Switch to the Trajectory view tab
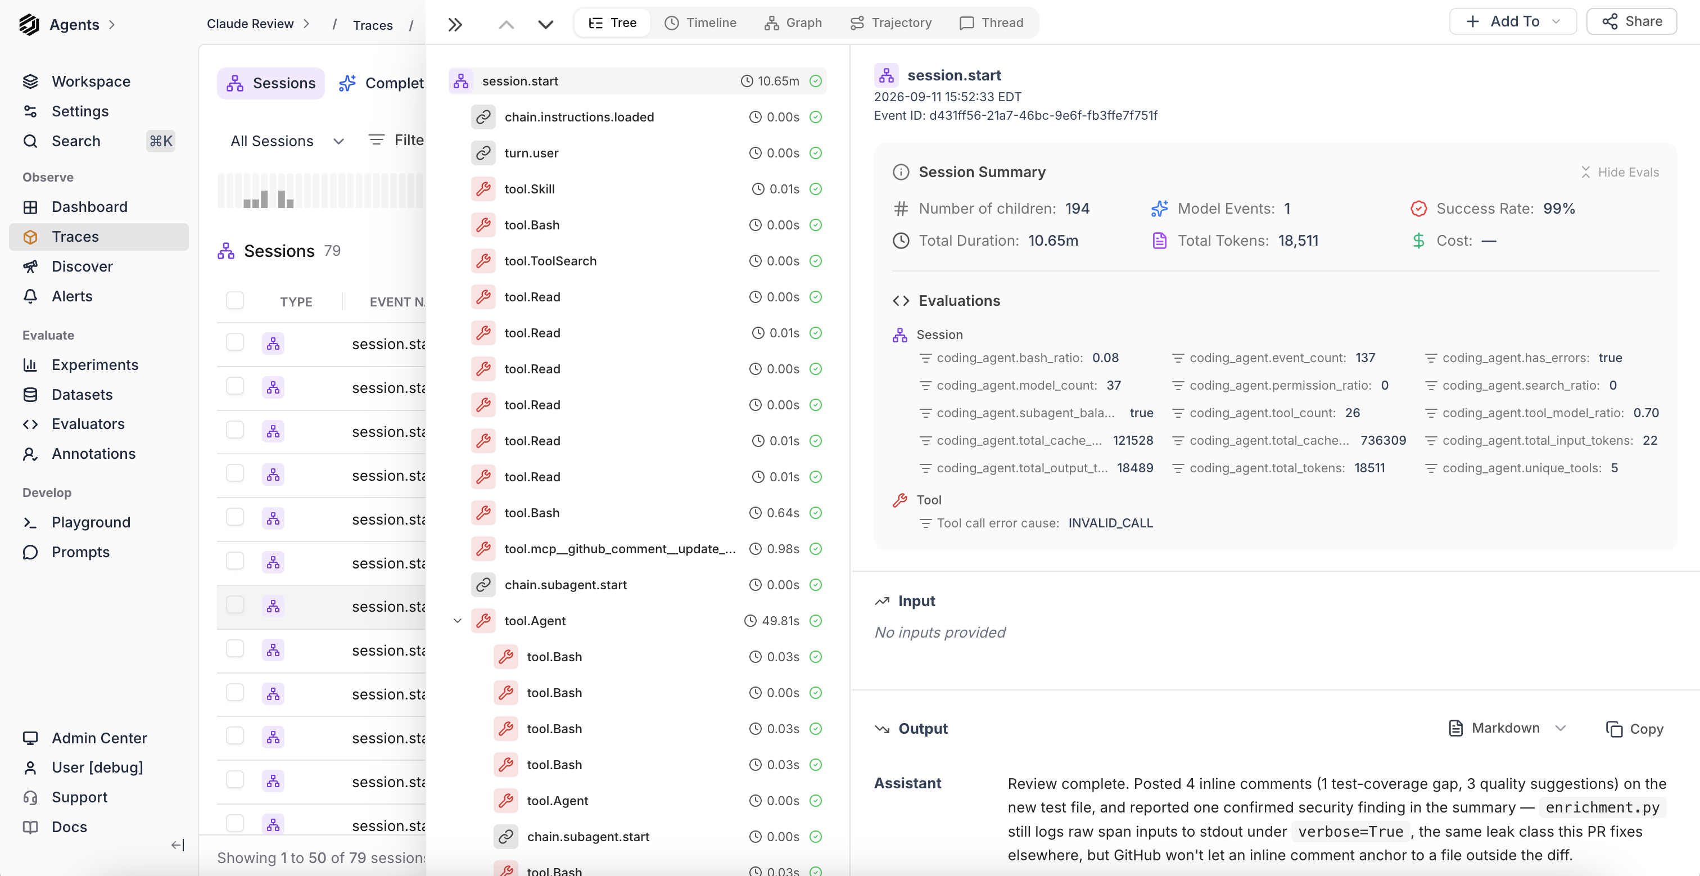 [x=891, y=22]
